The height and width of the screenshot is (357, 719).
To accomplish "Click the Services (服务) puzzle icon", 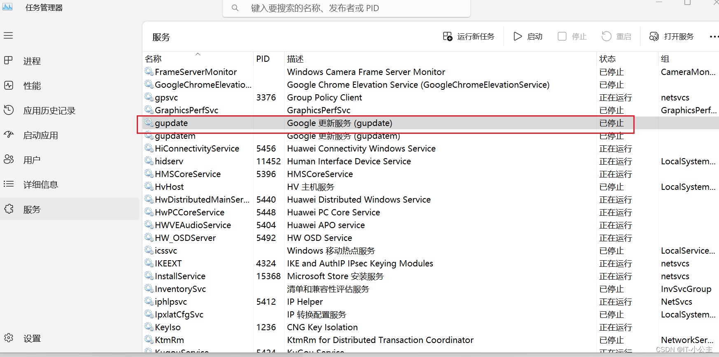I will click(x=9, y=209).
